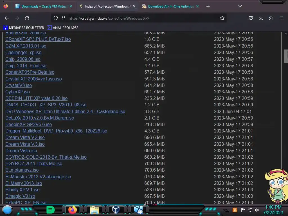
Task: Download CRonaXP.SP3.PLUS.ByTux7.iso
Action: tap(38, 39)
